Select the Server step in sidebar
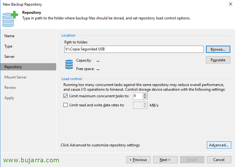Screen dimensions: 235x167 (x=9, y=57)
